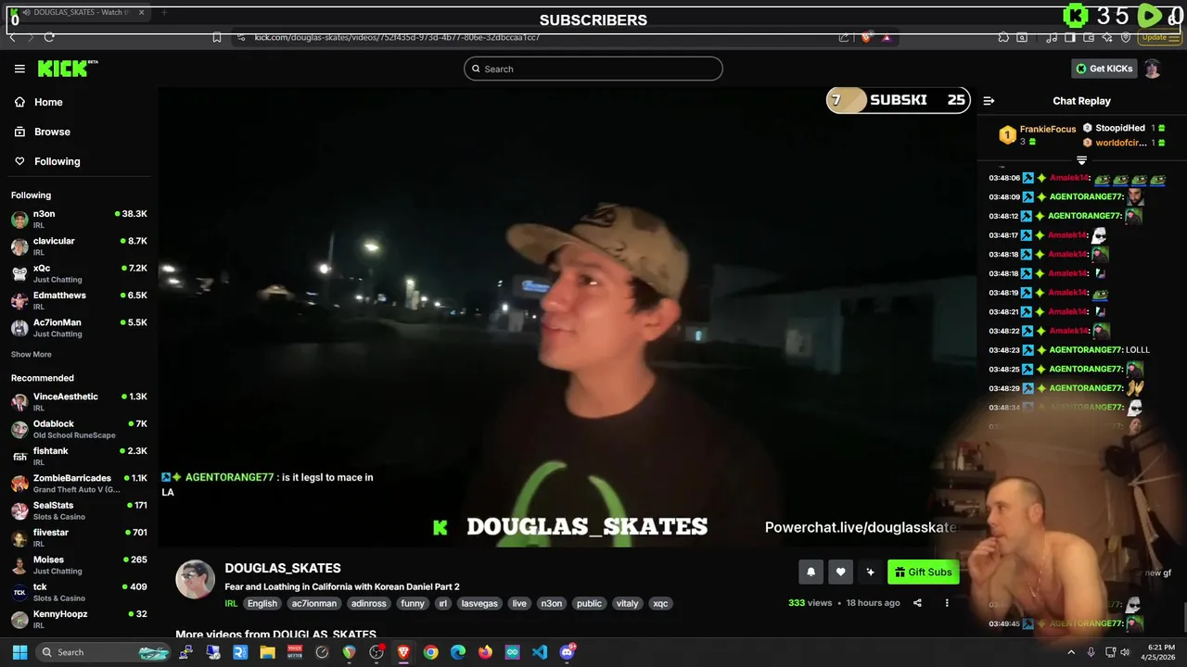Select the IRL category link

coord(231,603)
